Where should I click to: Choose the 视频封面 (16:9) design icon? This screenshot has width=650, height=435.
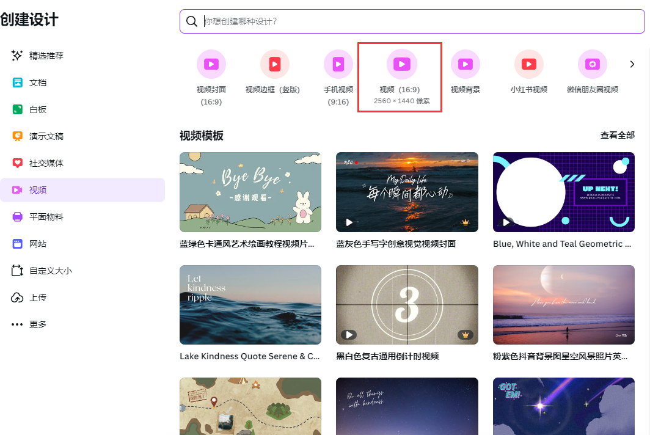pyautogui.click(x=211, y=64)
